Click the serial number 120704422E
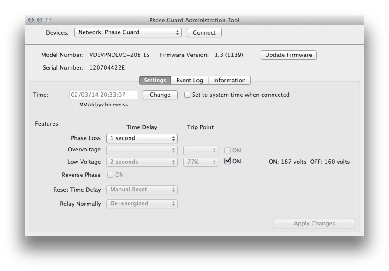Image resolution: width=389 pixels, height=271 pixels. point(107,67)
